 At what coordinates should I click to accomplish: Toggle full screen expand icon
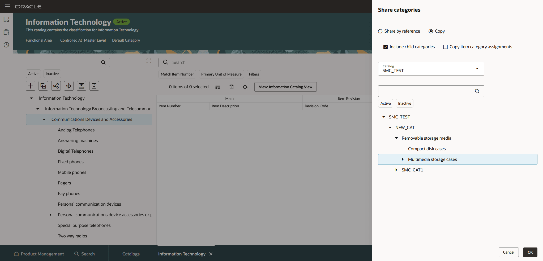(149, 61)
